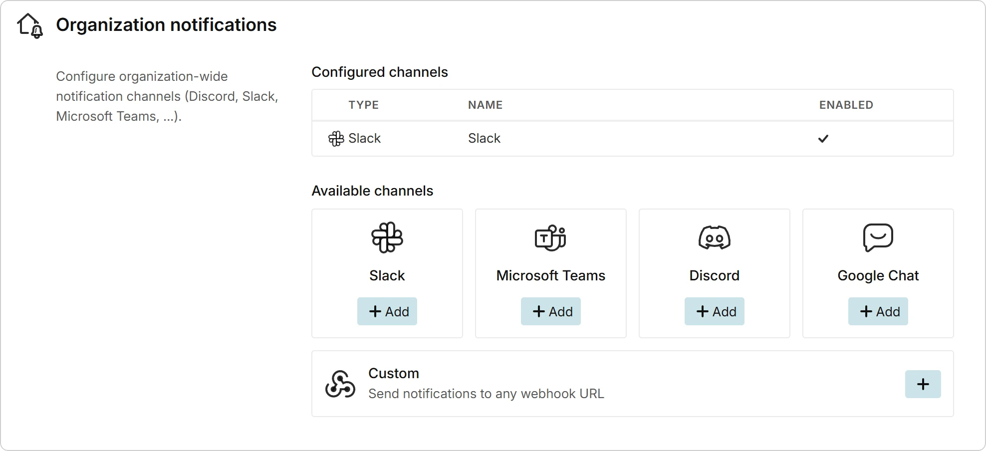Image resolution: width=986 pixels, height=451 pixels.
Task: Add a Slack notification channel
Action: coord(387,311)
